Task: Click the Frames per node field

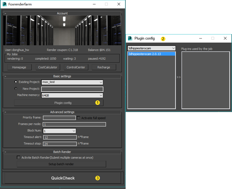Action: coord(74,124)
